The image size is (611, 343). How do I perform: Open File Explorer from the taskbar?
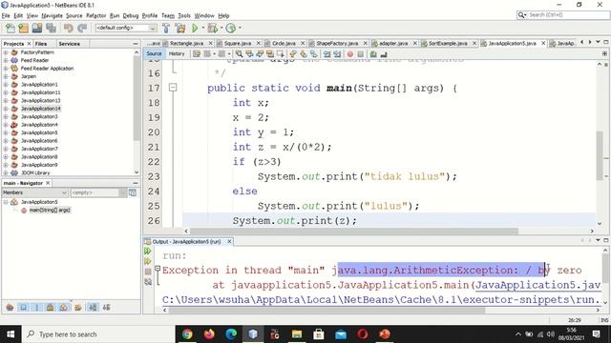click(297, 334)
